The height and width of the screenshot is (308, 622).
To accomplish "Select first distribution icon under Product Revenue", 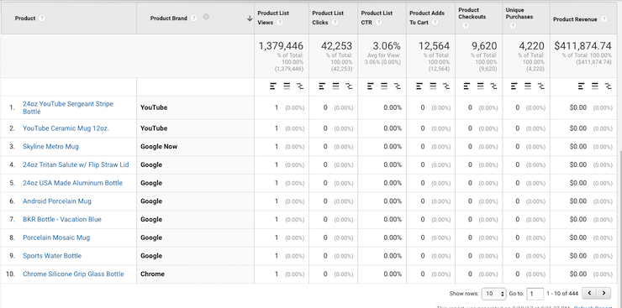I will pyautogui.click(x=582, y=86).
